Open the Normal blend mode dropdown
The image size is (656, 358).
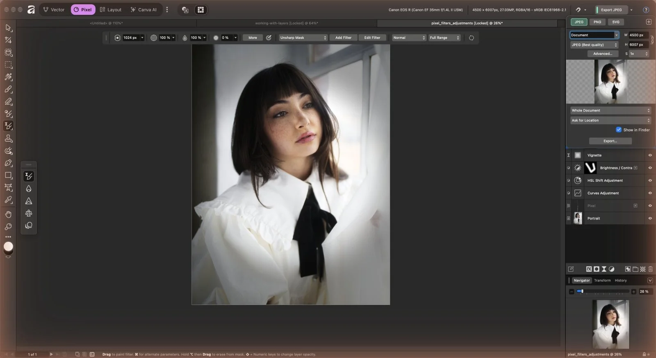coord(409,38)
